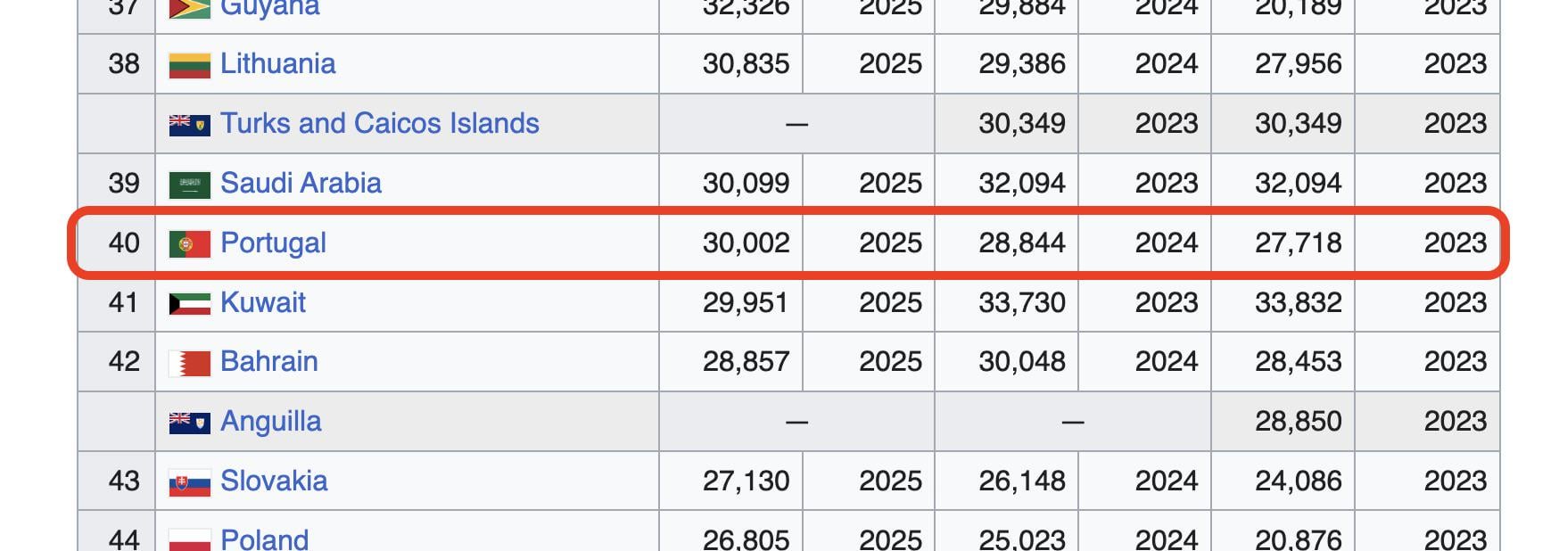Open the Poland link
This screenshot has height=551, width=1559.
pos(264,539)
